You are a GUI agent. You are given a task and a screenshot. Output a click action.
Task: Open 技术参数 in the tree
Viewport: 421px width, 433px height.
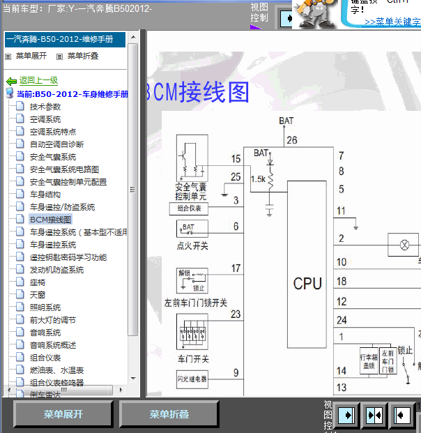[45, 107]
